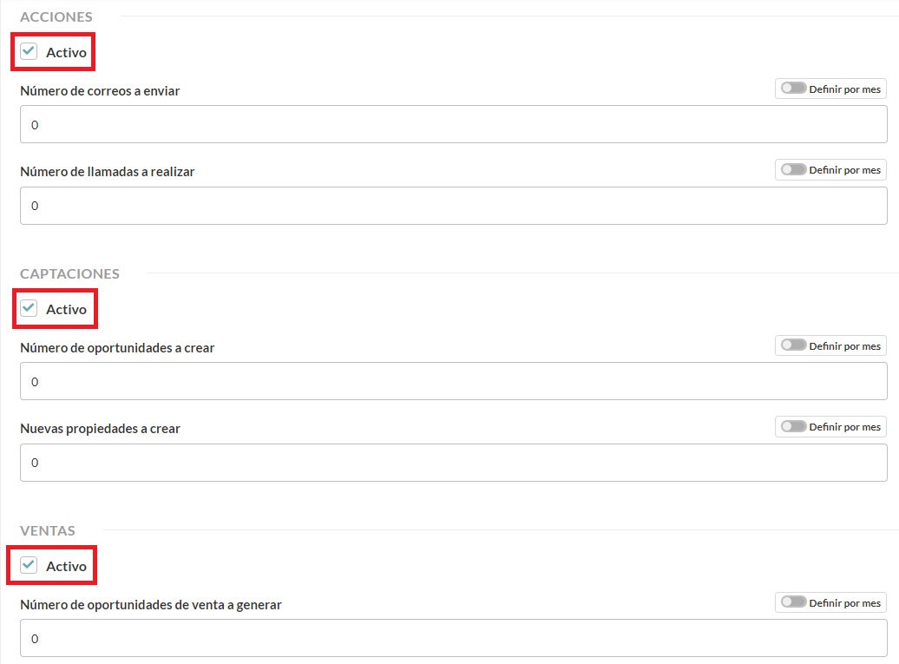This screenshot has height=664, width=899.
Task: Click 'Número de oportunidades de venta a generar' label
Action: pyautogui.click(x=151, y=604)
